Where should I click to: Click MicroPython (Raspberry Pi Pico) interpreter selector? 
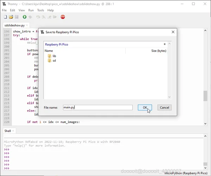point(186,173)
